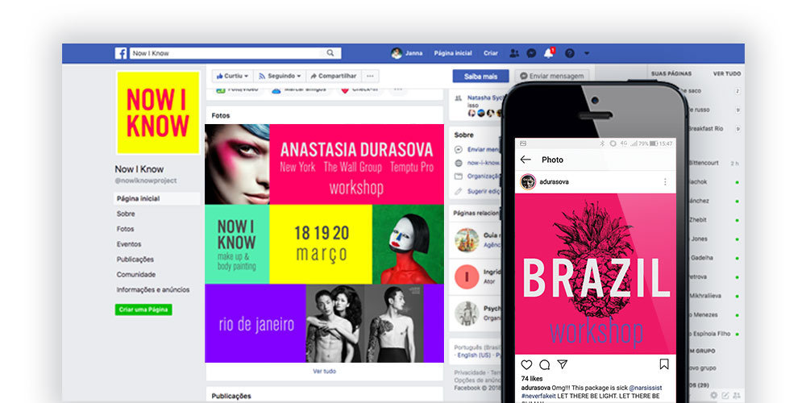Tap the @narsissist mention on phone
This screenshot has width=806, height=403.
tap(645, 388)
